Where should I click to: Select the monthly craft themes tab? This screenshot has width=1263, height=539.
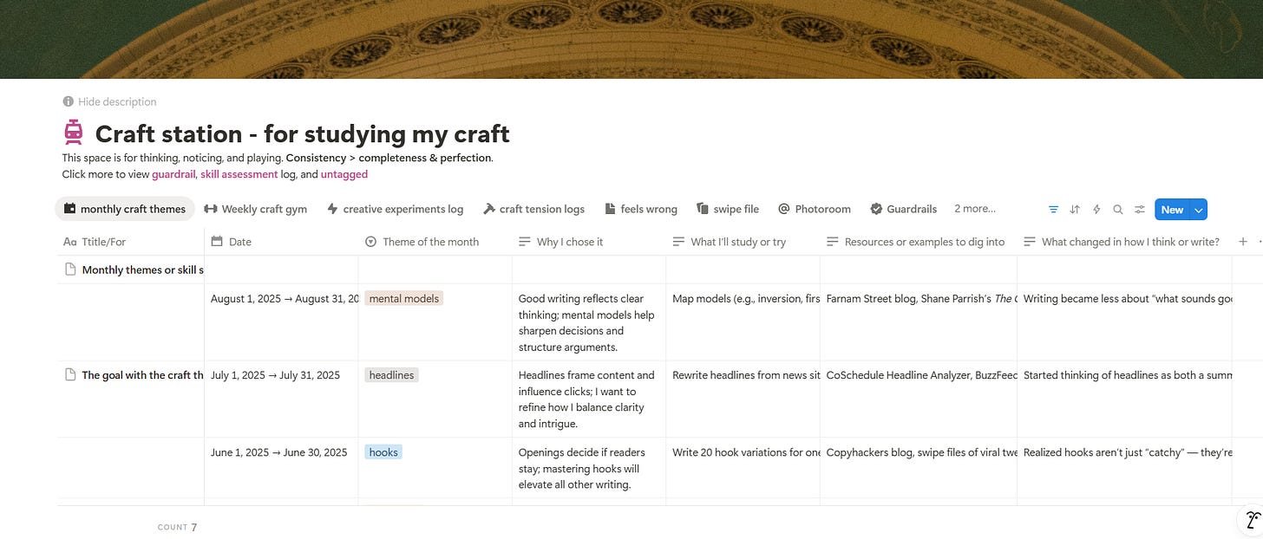pyautogui.click(x=125, y=209)
